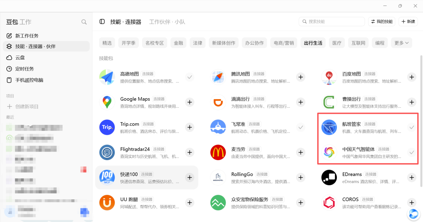Click the Google Maps app icon
This screenshot has height=222, width=423.
click(107, 102)
